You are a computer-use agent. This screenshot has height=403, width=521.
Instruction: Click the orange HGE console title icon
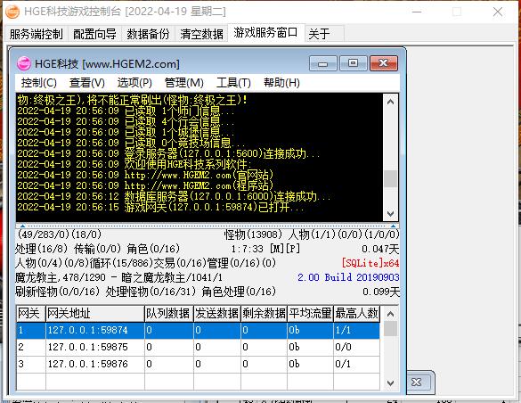click(12, 12)
